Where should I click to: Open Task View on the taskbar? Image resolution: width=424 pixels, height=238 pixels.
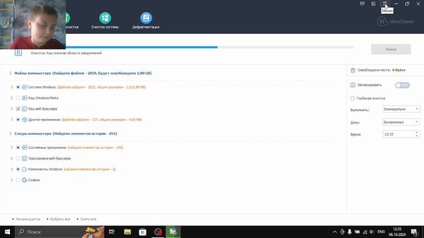[111, 232]
